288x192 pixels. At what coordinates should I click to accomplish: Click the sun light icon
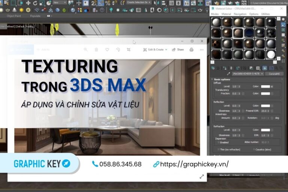[21, 10]
